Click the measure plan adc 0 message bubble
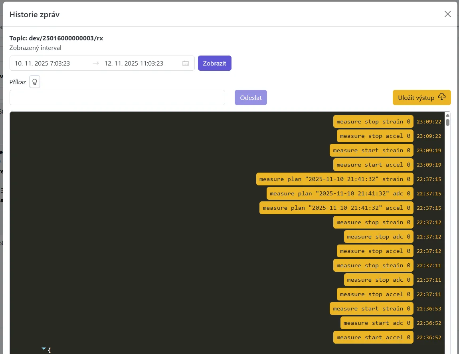 click(340, 193)
